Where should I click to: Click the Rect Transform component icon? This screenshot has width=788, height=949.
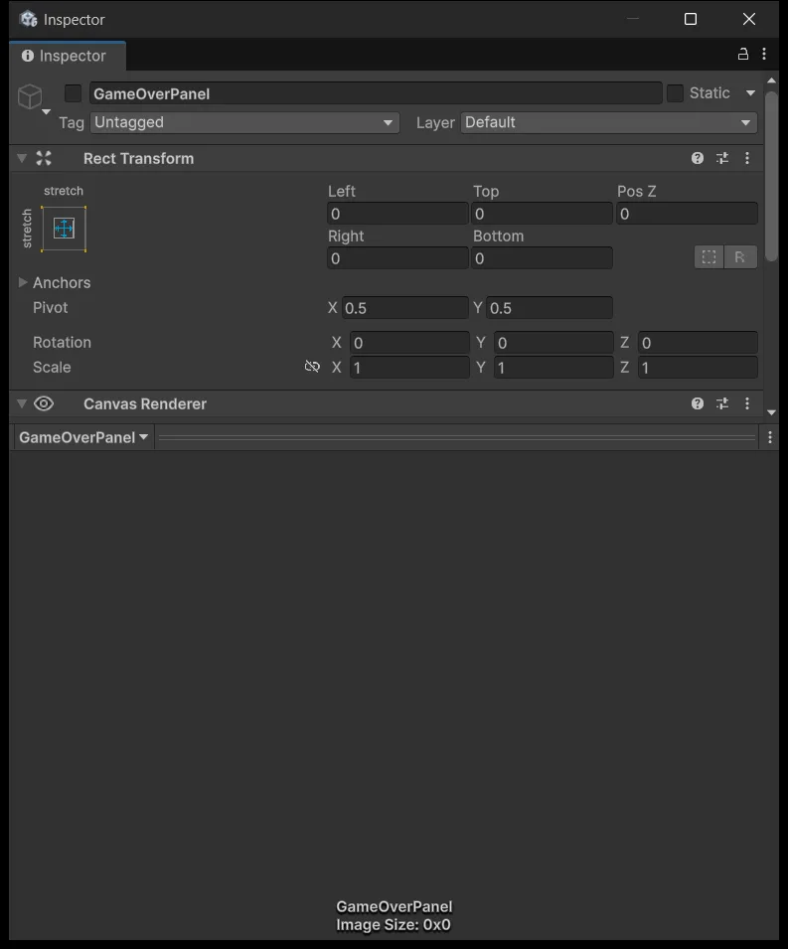click(44, 159)
